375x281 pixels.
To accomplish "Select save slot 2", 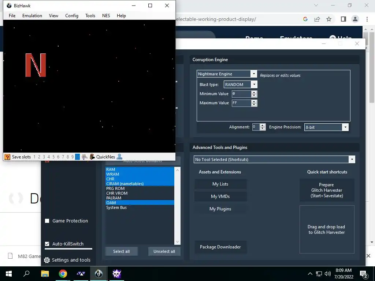I will 39,157.
